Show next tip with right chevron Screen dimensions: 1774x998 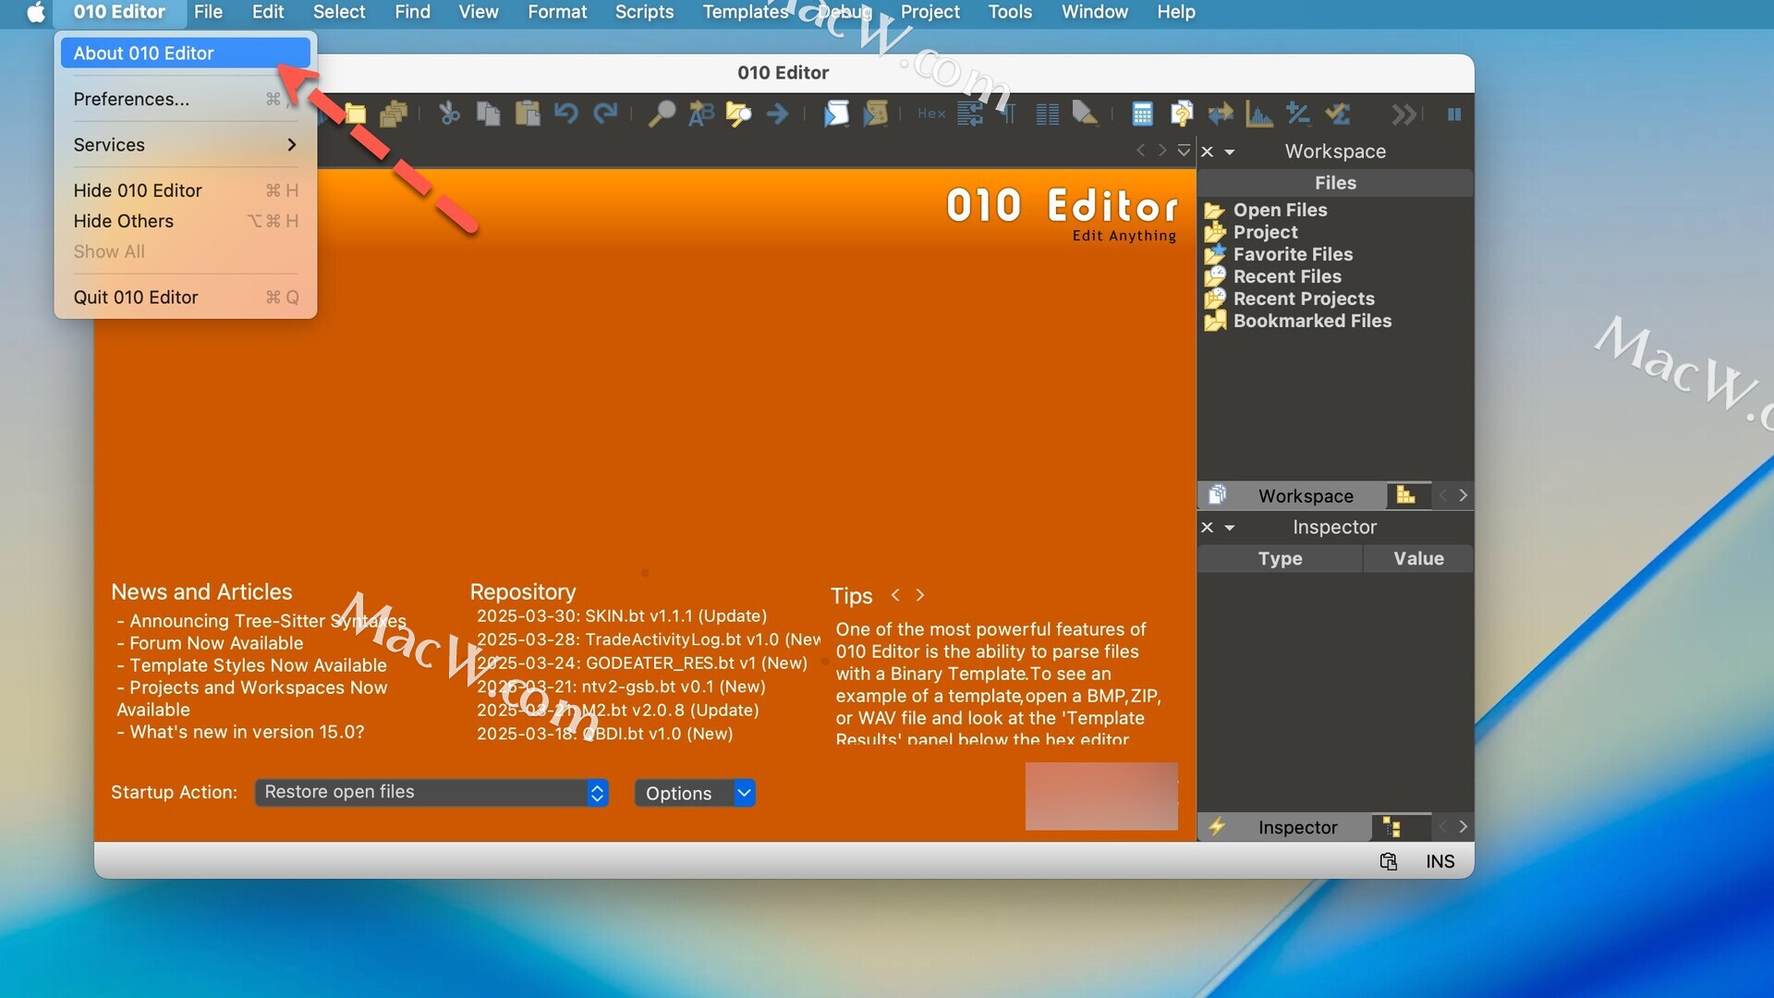919,595
